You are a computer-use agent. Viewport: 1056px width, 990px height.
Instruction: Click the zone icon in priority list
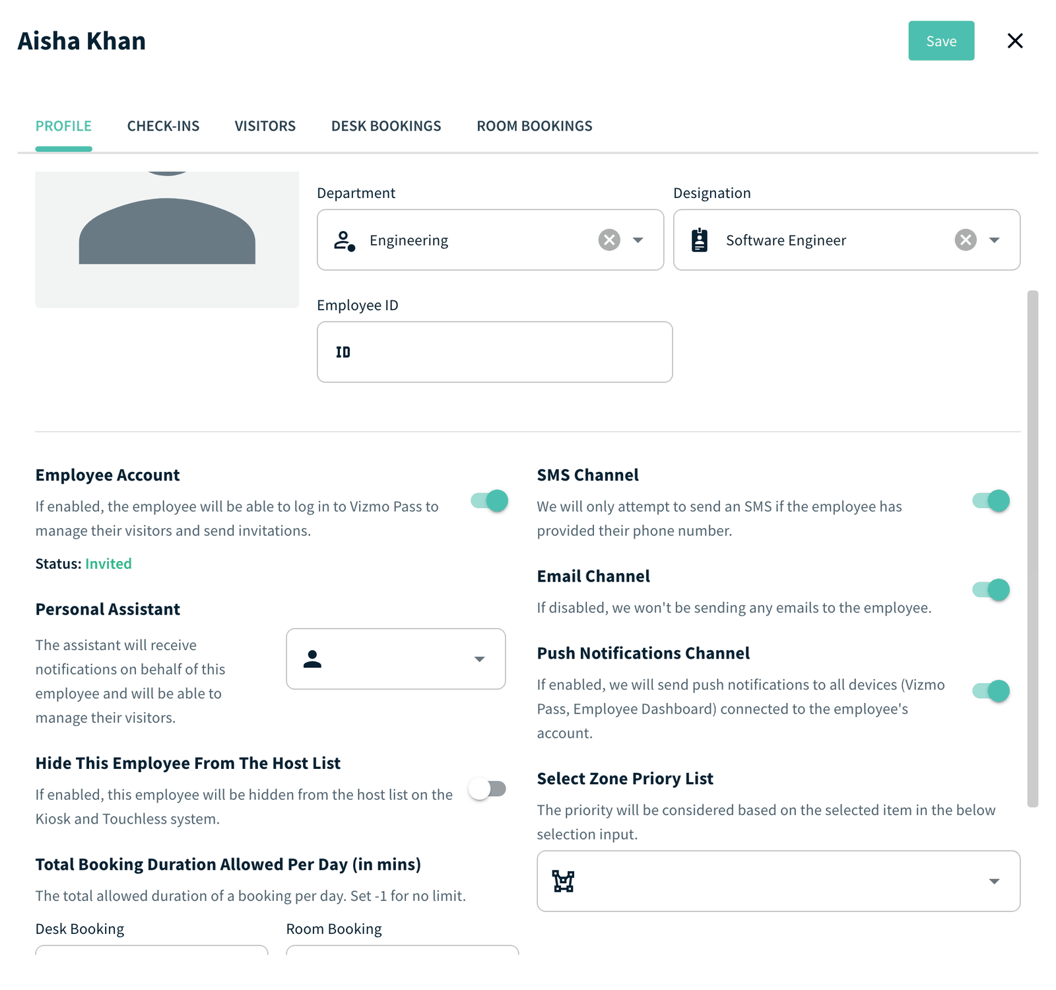[563, 881]
